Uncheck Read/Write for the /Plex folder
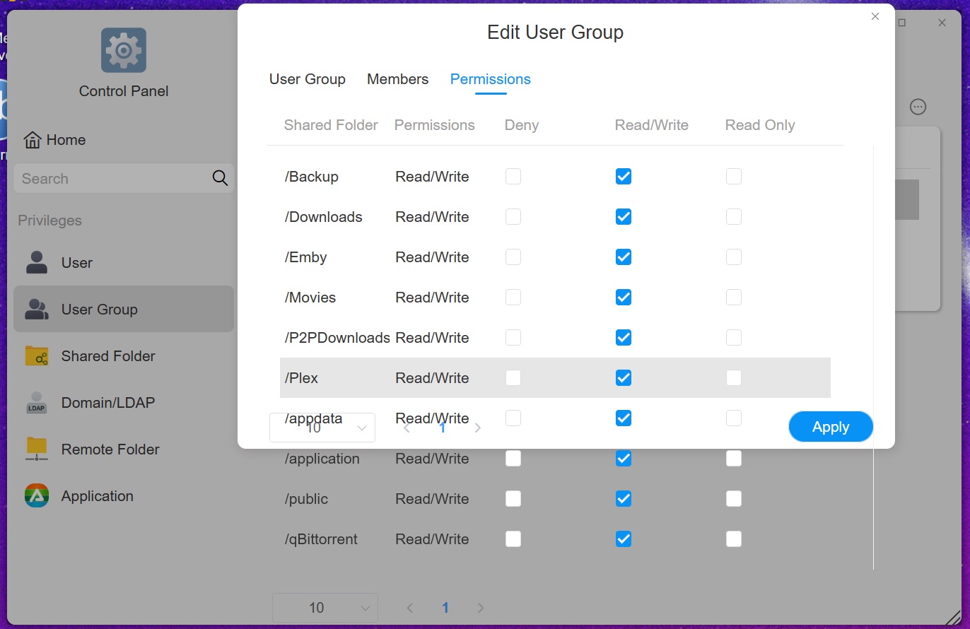This screenshot has width=970, height=629. click(624, 378)
